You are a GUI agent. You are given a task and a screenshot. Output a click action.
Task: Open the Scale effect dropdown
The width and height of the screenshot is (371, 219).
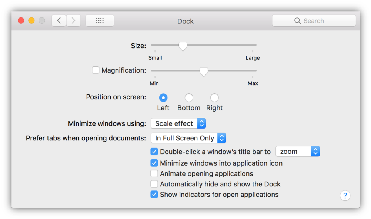178,123
